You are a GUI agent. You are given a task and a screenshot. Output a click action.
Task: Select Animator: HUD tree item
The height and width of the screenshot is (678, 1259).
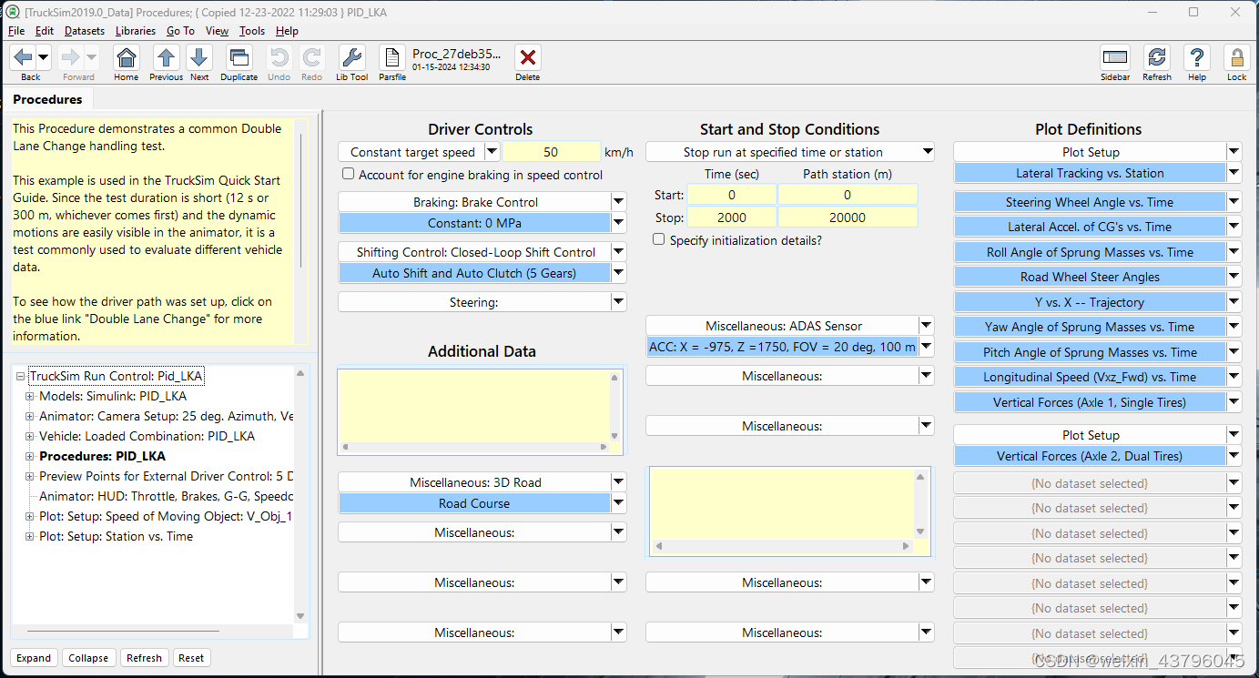pyautogui.click(x=166, y=496)
